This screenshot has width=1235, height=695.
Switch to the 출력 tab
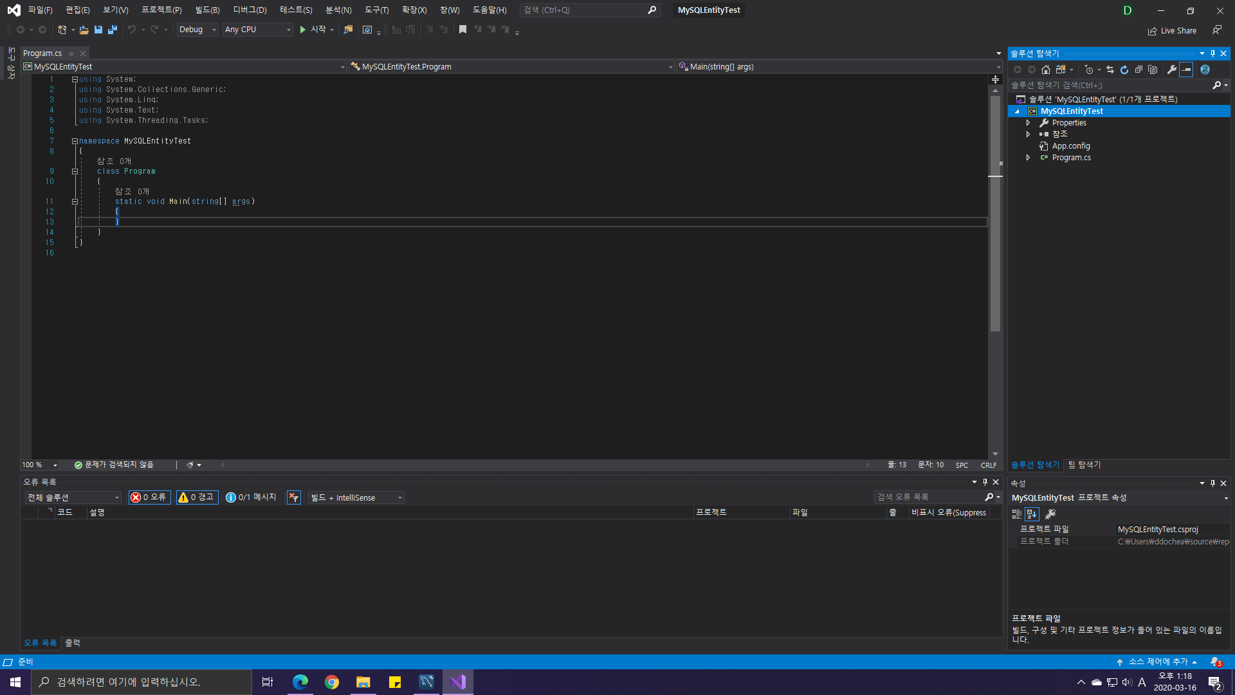(73, 643)
